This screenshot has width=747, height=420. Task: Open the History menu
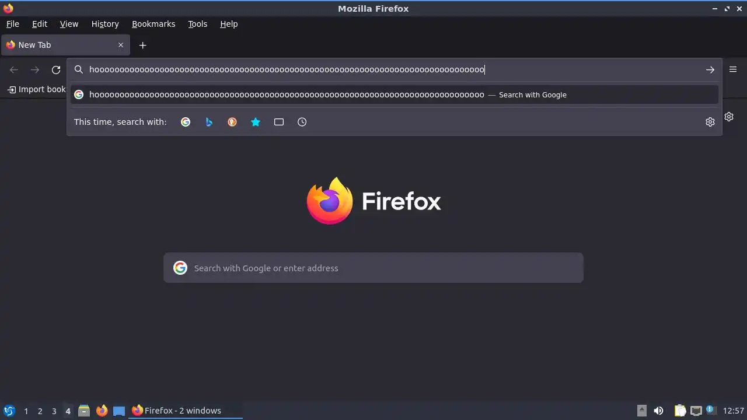click(105, 24)
